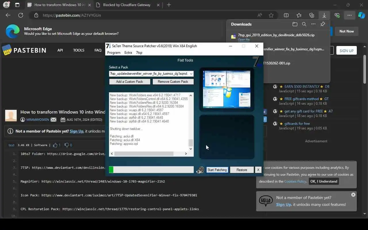Screen dimensions: 368x230
Task: Like this paste with thumbs up
Action: tap(55, 145)
